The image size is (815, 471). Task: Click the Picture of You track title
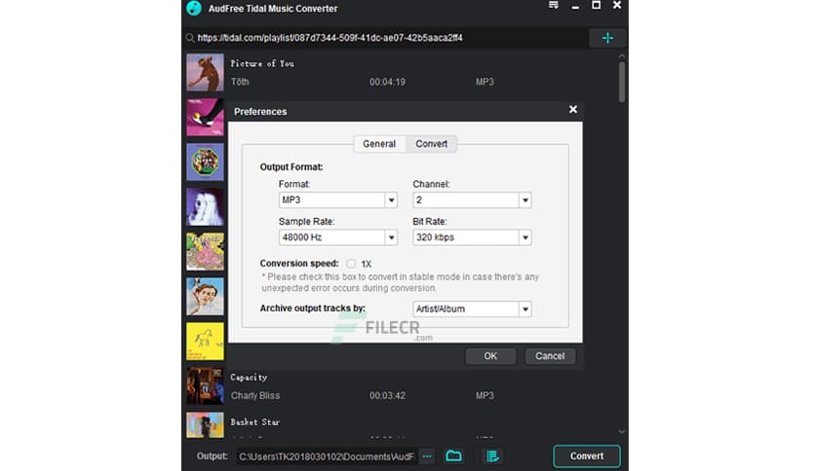[262, 64]
